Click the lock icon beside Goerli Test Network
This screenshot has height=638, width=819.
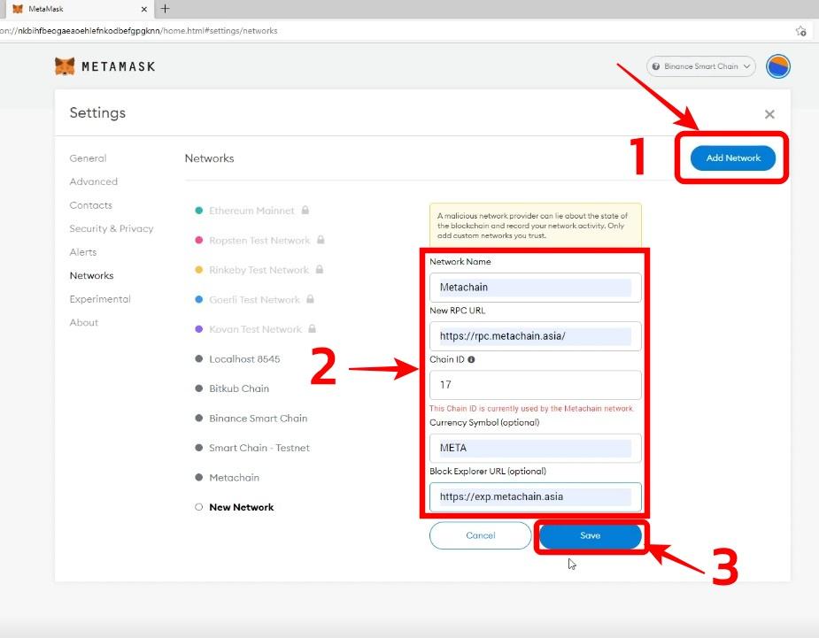coord(310,299)
